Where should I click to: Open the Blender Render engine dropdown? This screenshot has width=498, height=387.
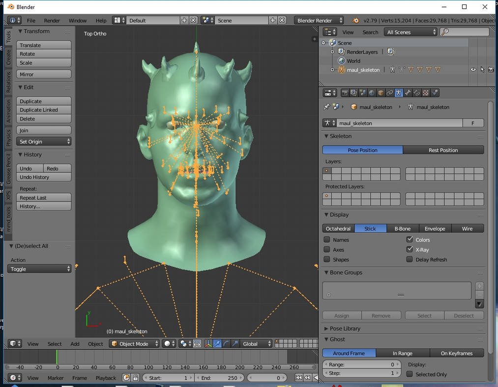[319, 20]
